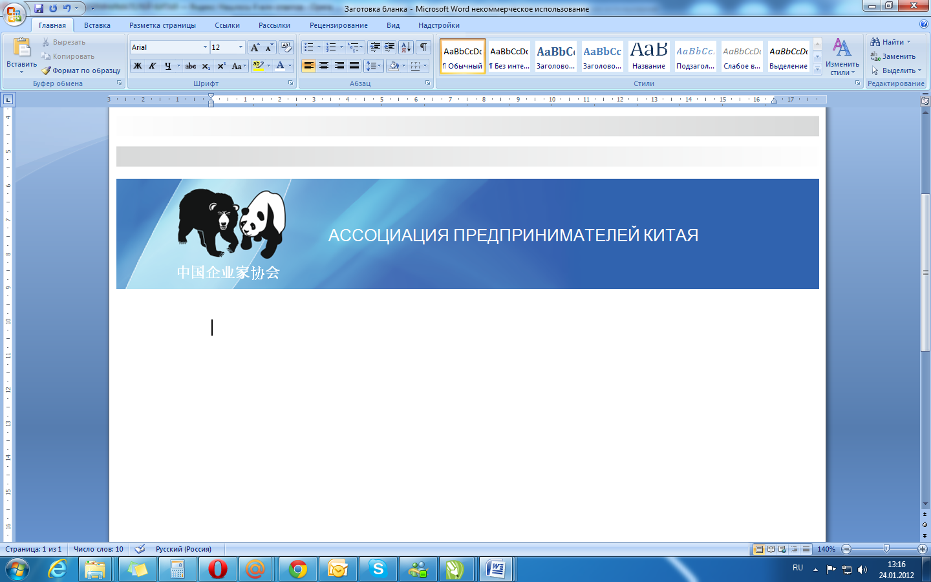Click spell check status icon
The width and height of the screenshot is (931, 582).
click(x=140, y=549)
